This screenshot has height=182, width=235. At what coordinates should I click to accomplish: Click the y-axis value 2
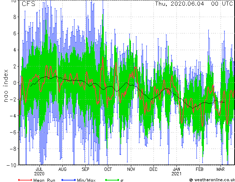coord(15,66)
